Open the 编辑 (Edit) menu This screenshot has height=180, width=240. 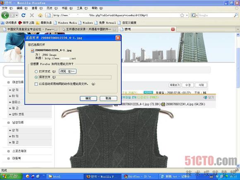pos(22,8)
